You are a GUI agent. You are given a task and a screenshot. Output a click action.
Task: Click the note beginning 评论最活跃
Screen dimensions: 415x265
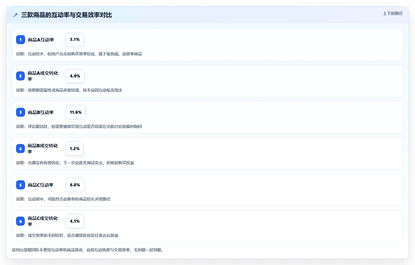[79, 126]
